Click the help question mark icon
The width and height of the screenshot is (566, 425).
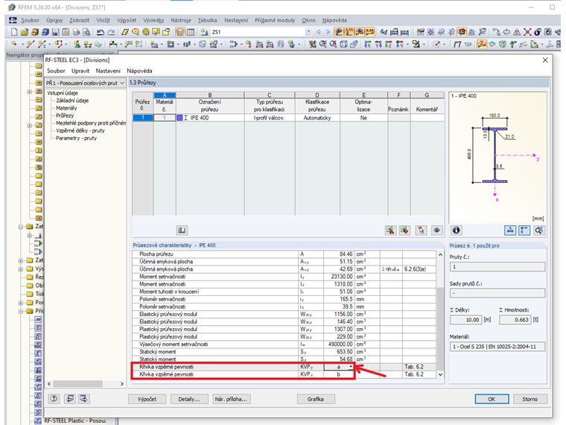click(54, 399)
